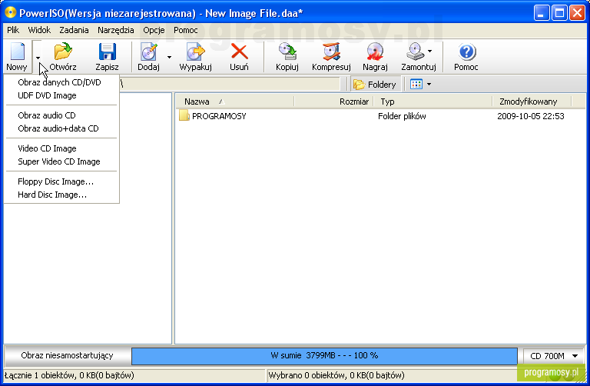Open the view mode dropdown arrow
590x386 pixels.
point(429,85)
